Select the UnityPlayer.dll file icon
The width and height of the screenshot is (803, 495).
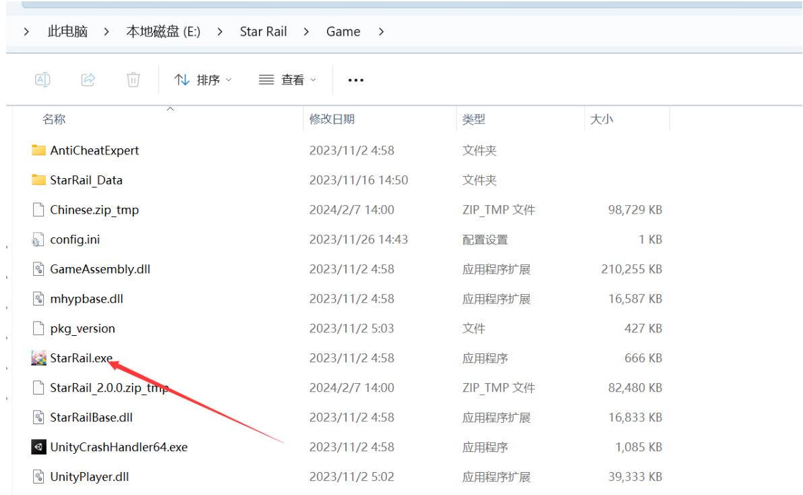coord(38,477)
